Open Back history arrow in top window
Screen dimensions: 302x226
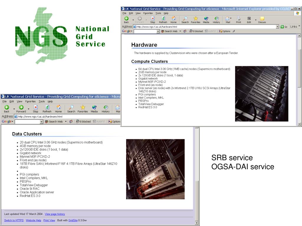tap(133, 20)
